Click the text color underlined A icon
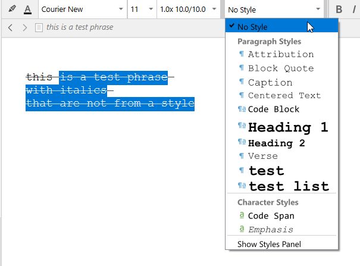This screenshot has width=360, height=266. (x=27, y=10)
